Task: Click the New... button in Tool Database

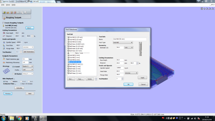Action: 71,79
